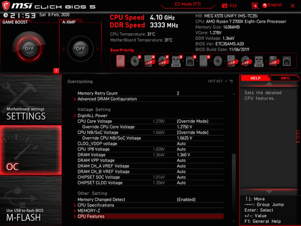Image resolution: width=301 pixels, height=226 pixels.
Task: Open CLDO_VDDP voltage Auto setting
Action: coord(181,144)
